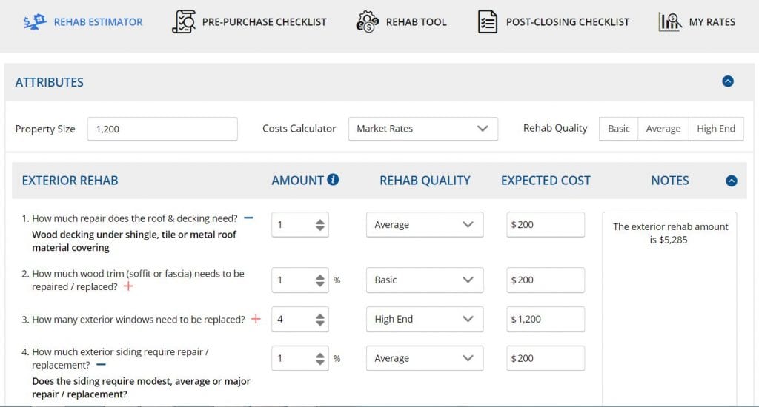Screen dimensions: 759x407
Task: Click the Rehab Tool gear icon
Action: [x=368, y=22]
